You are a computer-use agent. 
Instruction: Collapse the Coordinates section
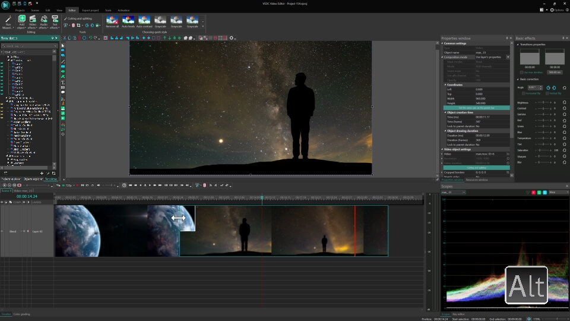click(445, 85)
